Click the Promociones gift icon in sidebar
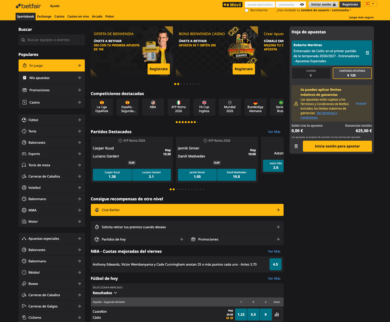 tap(25, 90)
